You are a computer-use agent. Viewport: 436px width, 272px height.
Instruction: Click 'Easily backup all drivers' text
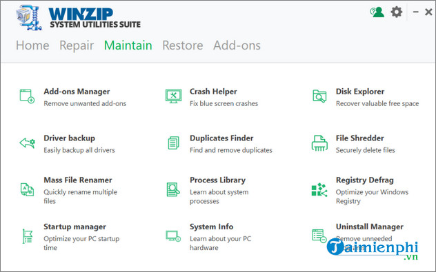pyautogui.click(x=79, y=150)
